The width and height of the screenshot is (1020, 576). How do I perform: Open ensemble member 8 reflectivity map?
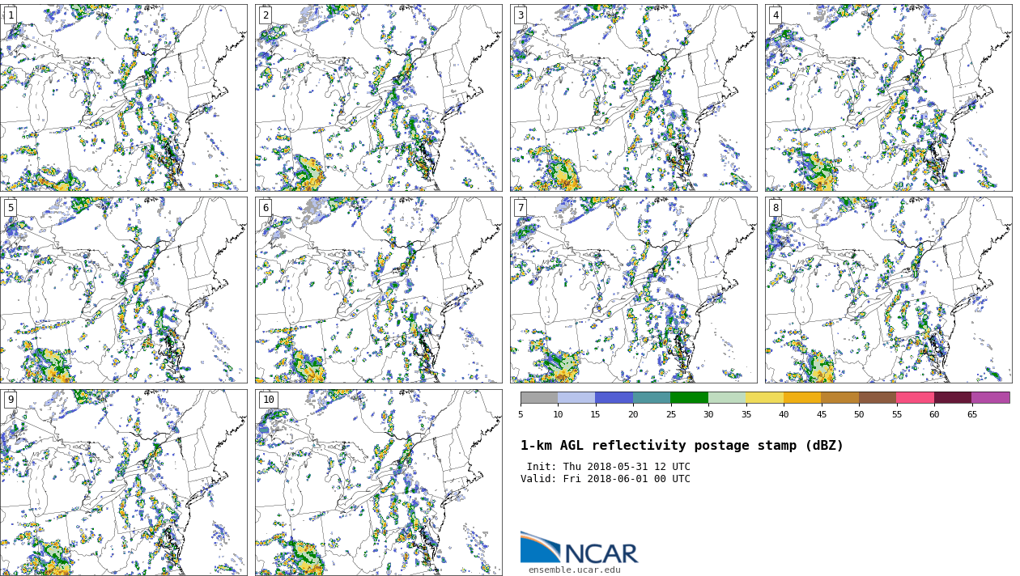click(x=888, y=290)
